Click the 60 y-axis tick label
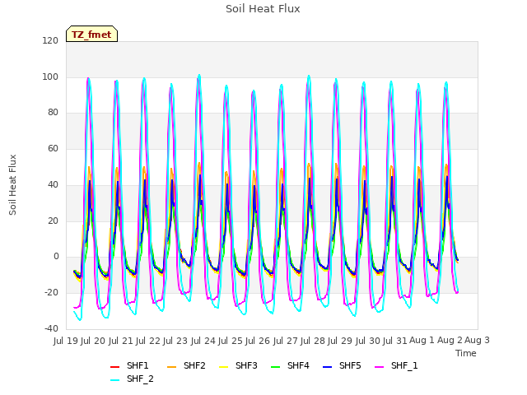This screenshot has height=395, width=527. pos(53,148)
